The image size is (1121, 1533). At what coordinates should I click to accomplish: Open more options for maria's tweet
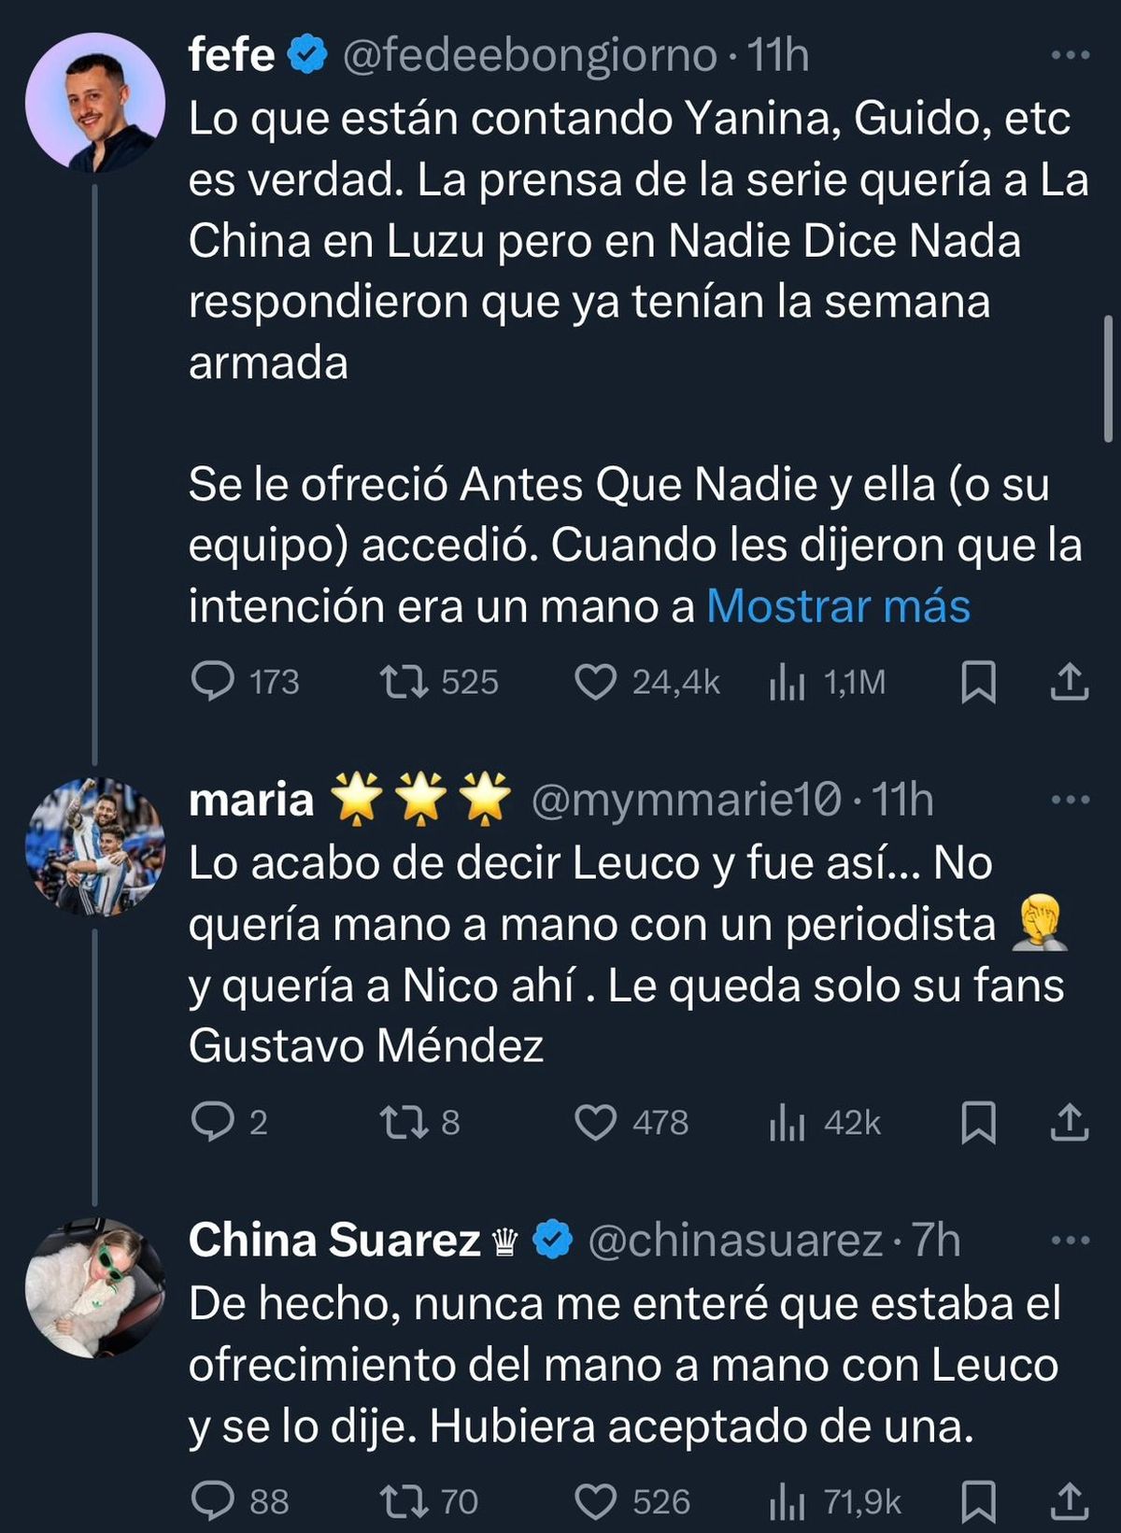coord(1070,800)
